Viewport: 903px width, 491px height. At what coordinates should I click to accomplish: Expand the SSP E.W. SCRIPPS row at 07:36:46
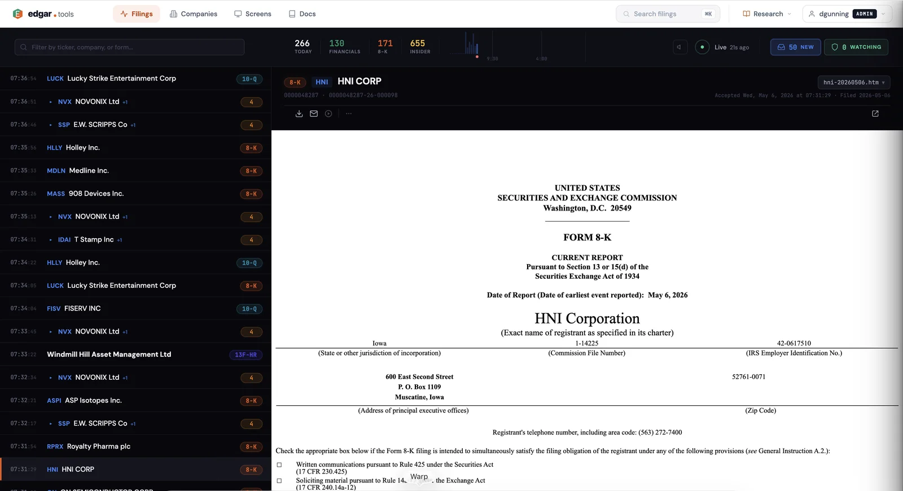pyautogui.click(x=51, y=125)
